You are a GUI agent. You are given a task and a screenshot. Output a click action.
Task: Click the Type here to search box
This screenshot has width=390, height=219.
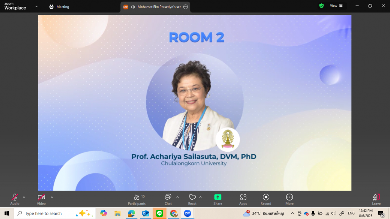tap(55, 213)
